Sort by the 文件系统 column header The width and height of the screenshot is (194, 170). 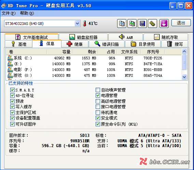click(129, 52)
